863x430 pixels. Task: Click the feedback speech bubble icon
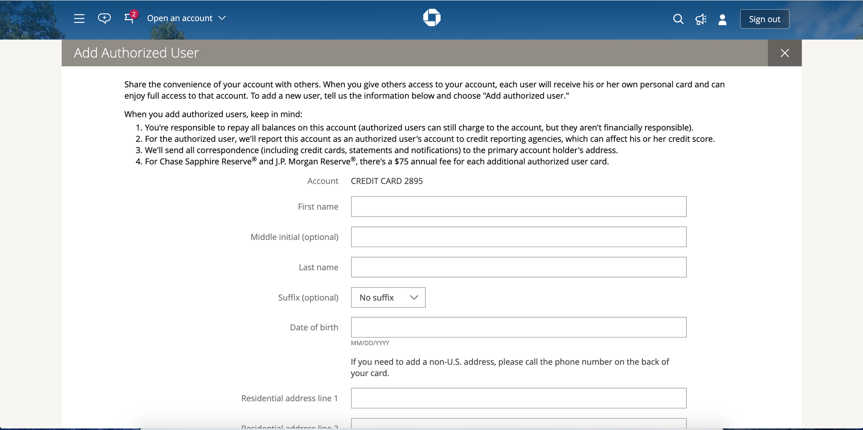click(104, 18)
